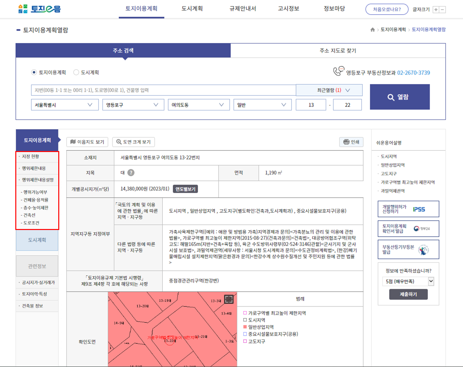The width and height of the screenshot is (463, 367).
Task: Open the 일반 land type dropdown
Action: 262,105
